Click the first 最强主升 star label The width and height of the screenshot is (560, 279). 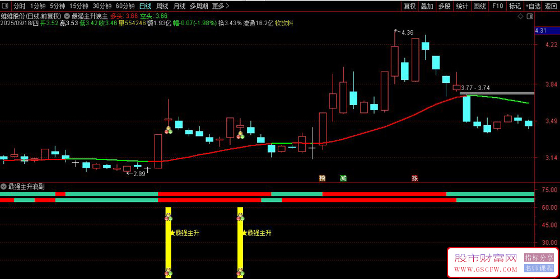coord(185,233)
